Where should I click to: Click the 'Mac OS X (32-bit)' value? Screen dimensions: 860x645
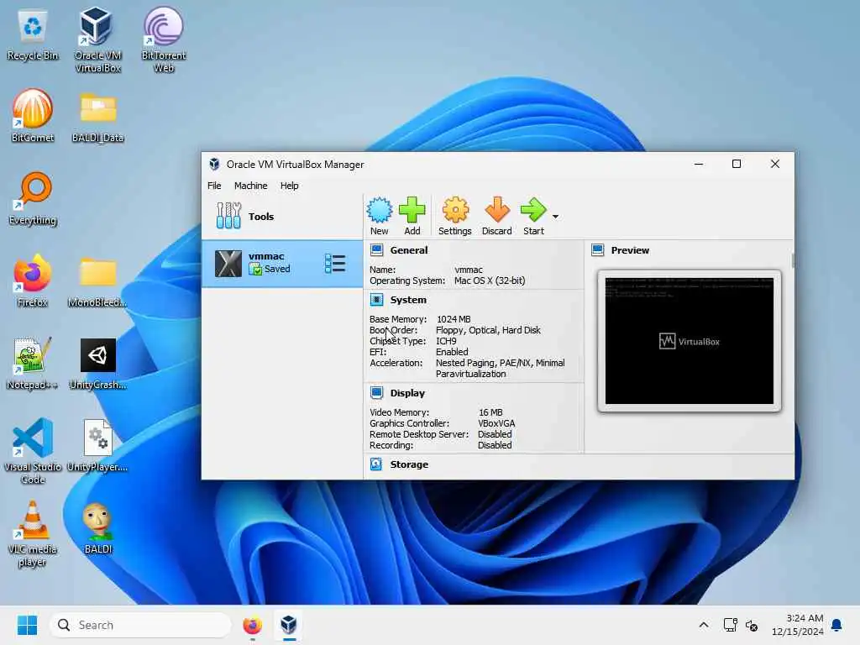point(490,281)
